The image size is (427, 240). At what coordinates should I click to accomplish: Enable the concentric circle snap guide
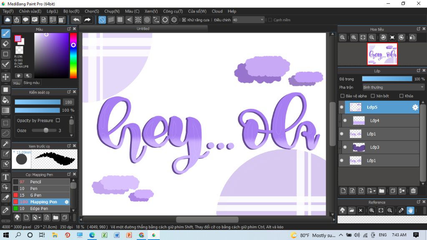click(147, 20)
